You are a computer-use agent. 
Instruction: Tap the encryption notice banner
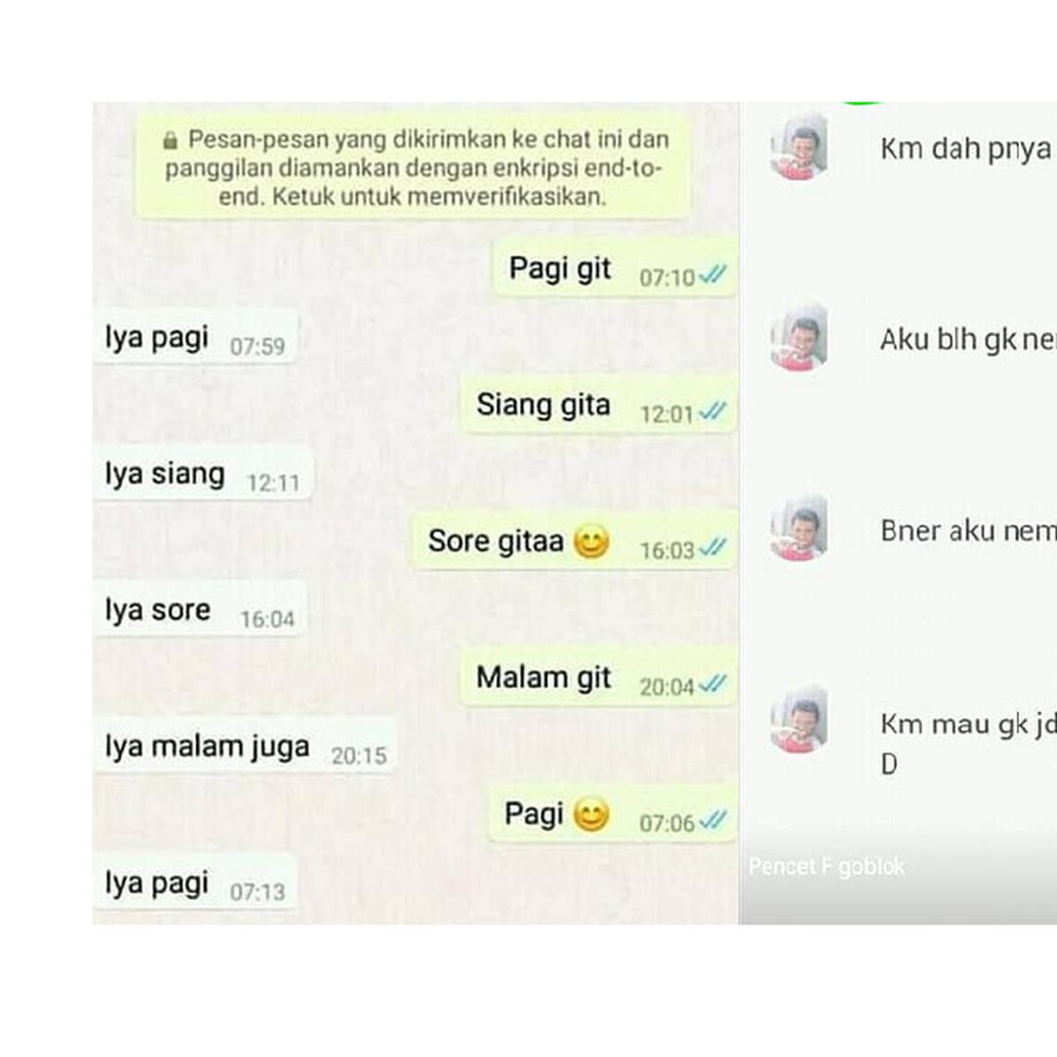(412, 166)
